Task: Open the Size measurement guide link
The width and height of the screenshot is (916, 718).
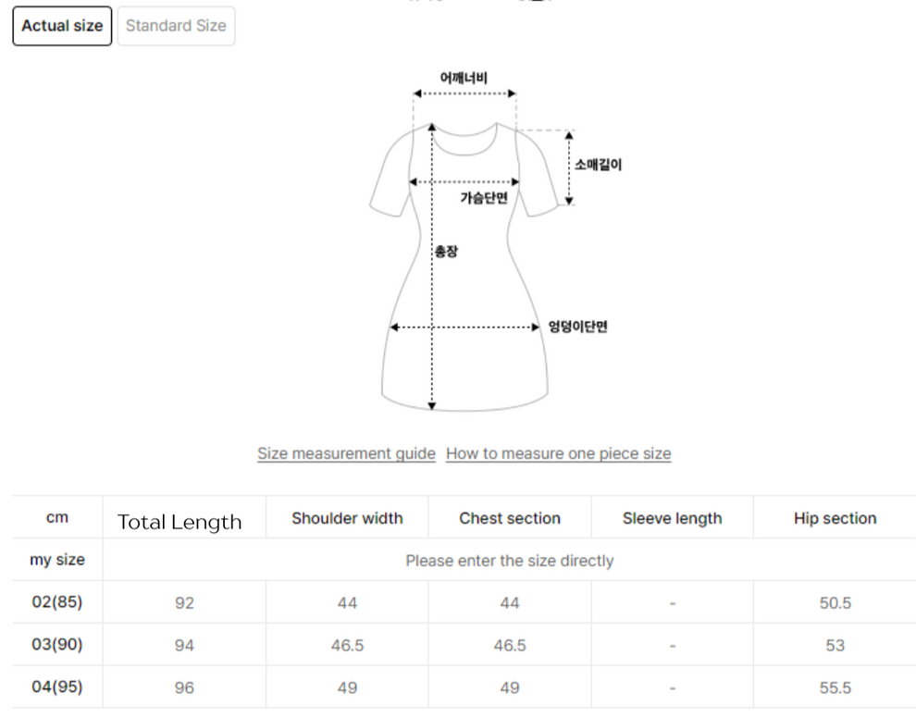Action: tap(346, 453)
